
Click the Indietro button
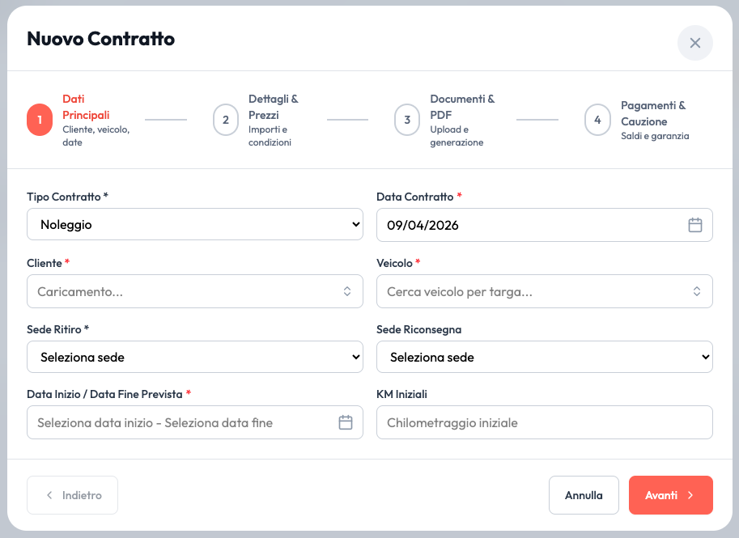72,494
